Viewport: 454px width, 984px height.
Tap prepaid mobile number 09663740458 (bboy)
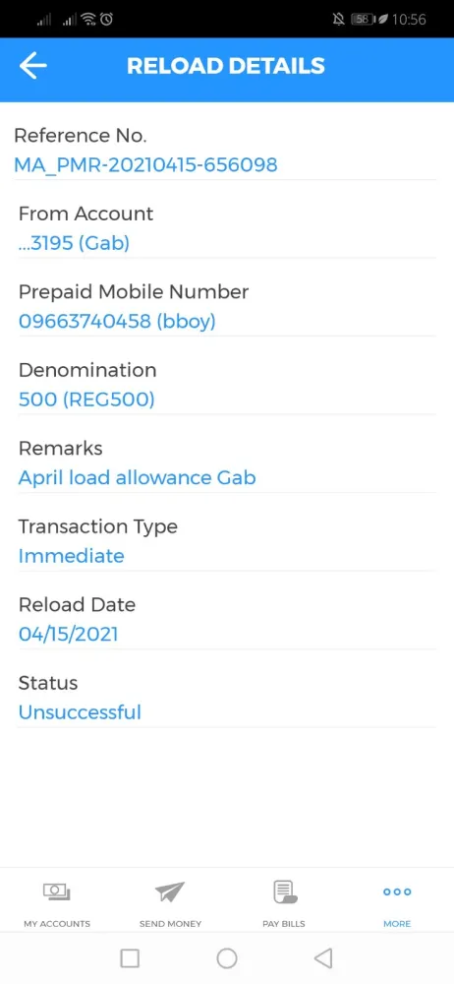point(117,322)
